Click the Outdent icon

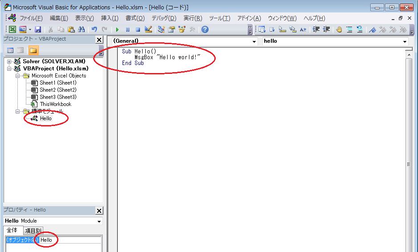pos(326,29)
